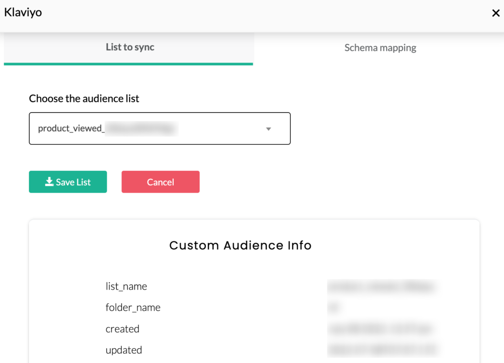Open the audience list dropdown
504x363 pixels.
[160, 128]
